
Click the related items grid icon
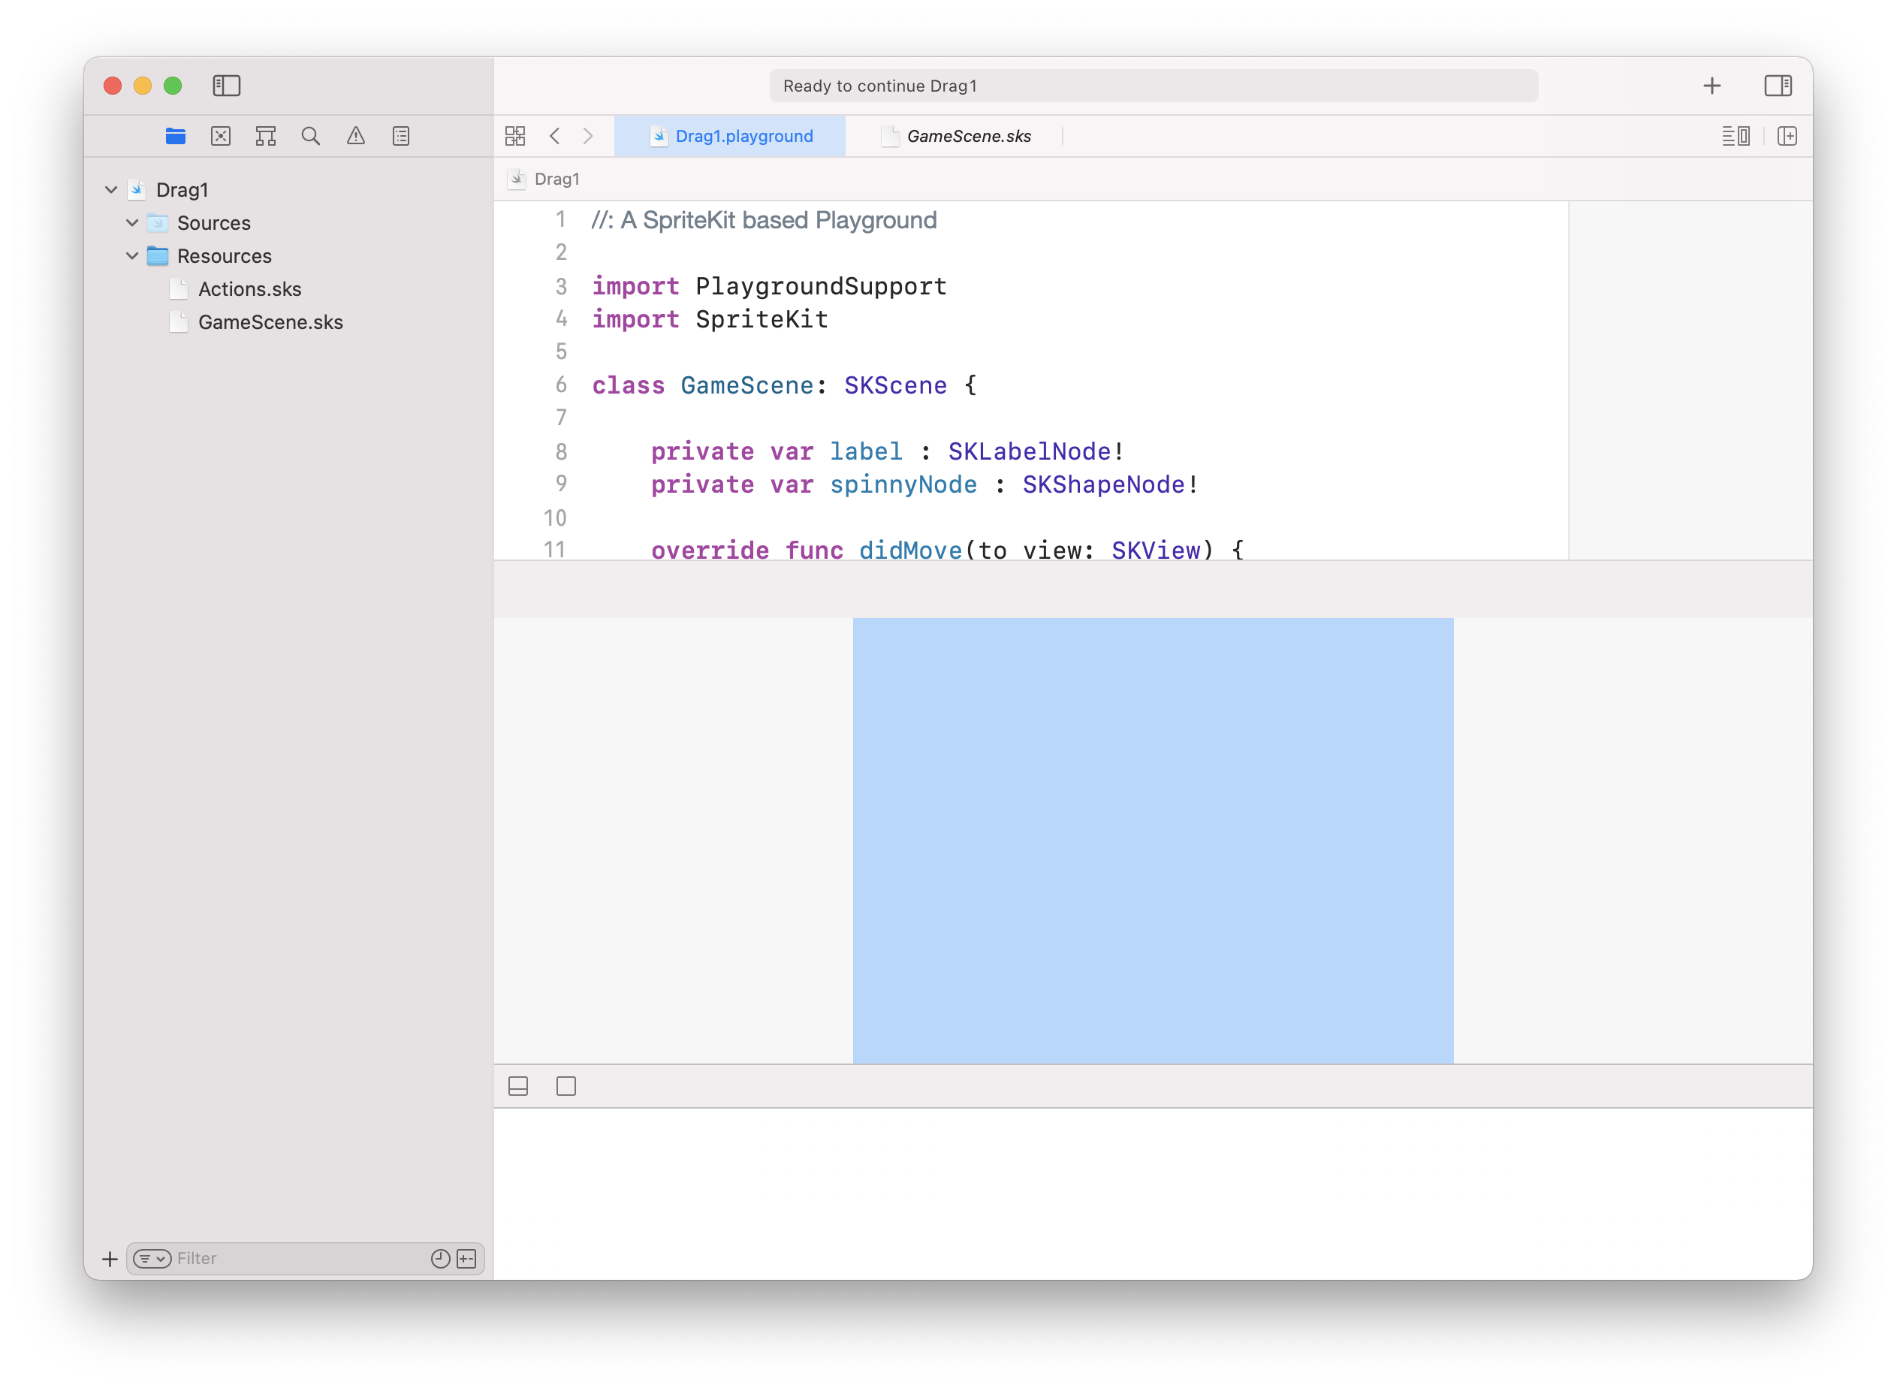[x=515, y=135]
